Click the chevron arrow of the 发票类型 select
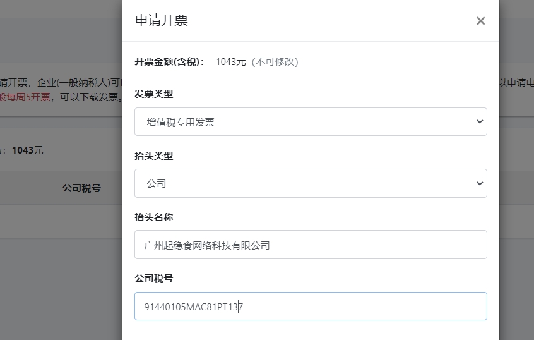 point(479,122)
